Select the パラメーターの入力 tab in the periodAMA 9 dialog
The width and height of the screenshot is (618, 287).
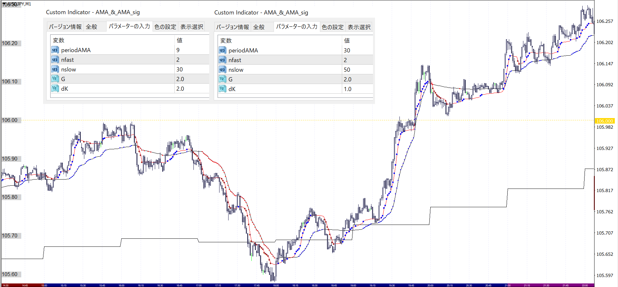pyautogui.click(x=129, y=26)
